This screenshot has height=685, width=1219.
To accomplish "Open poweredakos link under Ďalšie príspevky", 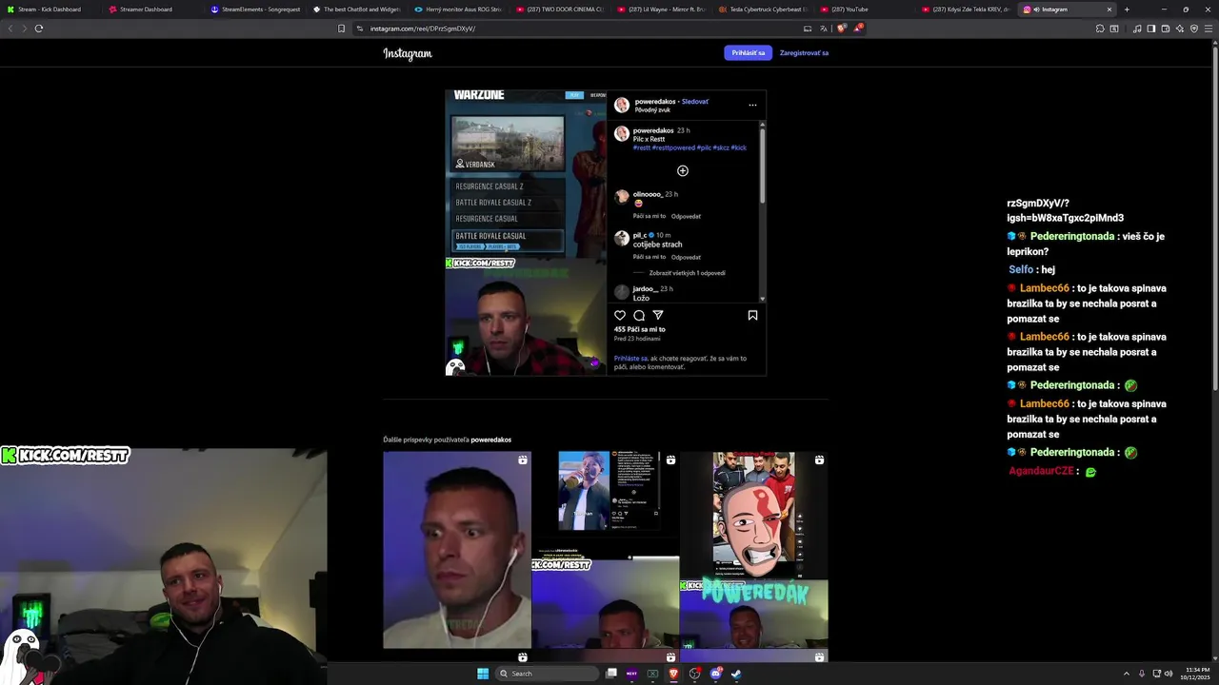I will click(x=490, y=440).
